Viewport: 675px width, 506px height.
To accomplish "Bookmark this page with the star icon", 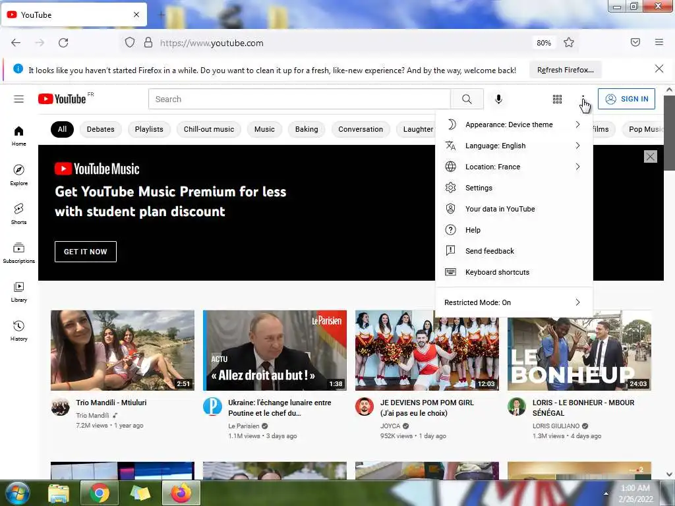I will 569,43.
